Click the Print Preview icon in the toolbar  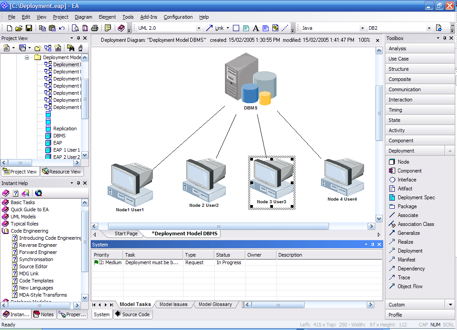click(76, 28)
